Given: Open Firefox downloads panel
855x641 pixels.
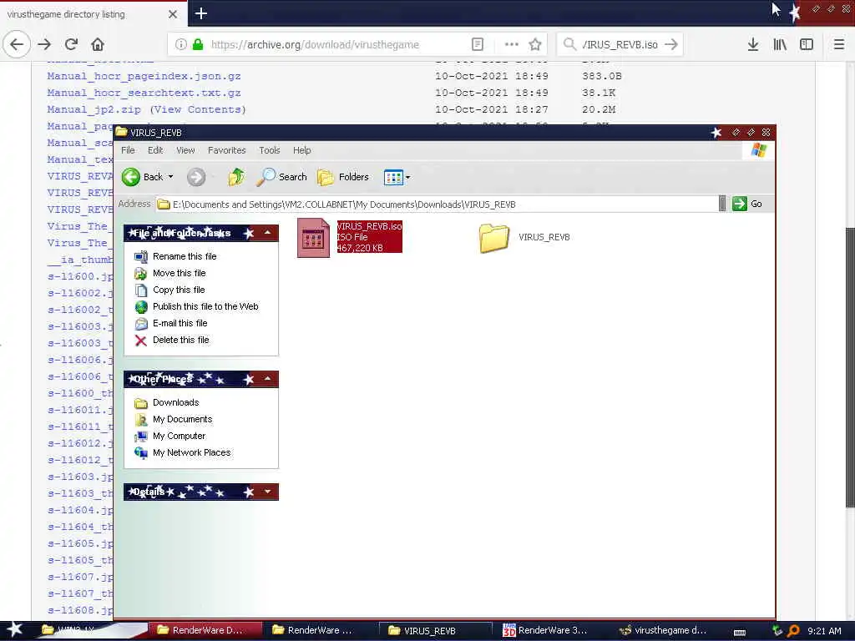Looking at the screenshot, I should click(x=753, y=45).
